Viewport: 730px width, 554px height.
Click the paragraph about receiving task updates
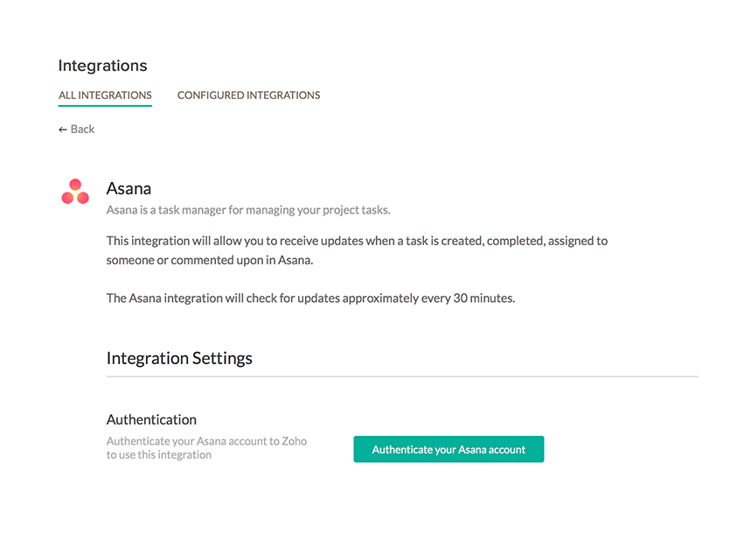[x=357, y=250]
